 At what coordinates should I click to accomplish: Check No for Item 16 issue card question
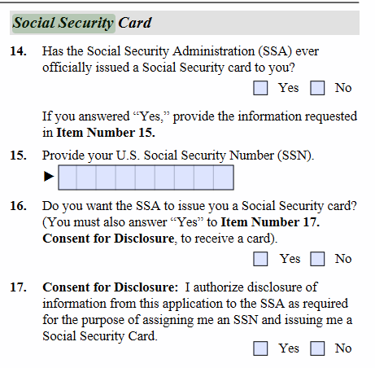point(317,259)
